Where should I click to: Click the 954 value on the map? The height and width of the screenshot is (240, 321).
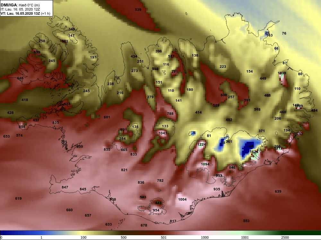point(156,211)
